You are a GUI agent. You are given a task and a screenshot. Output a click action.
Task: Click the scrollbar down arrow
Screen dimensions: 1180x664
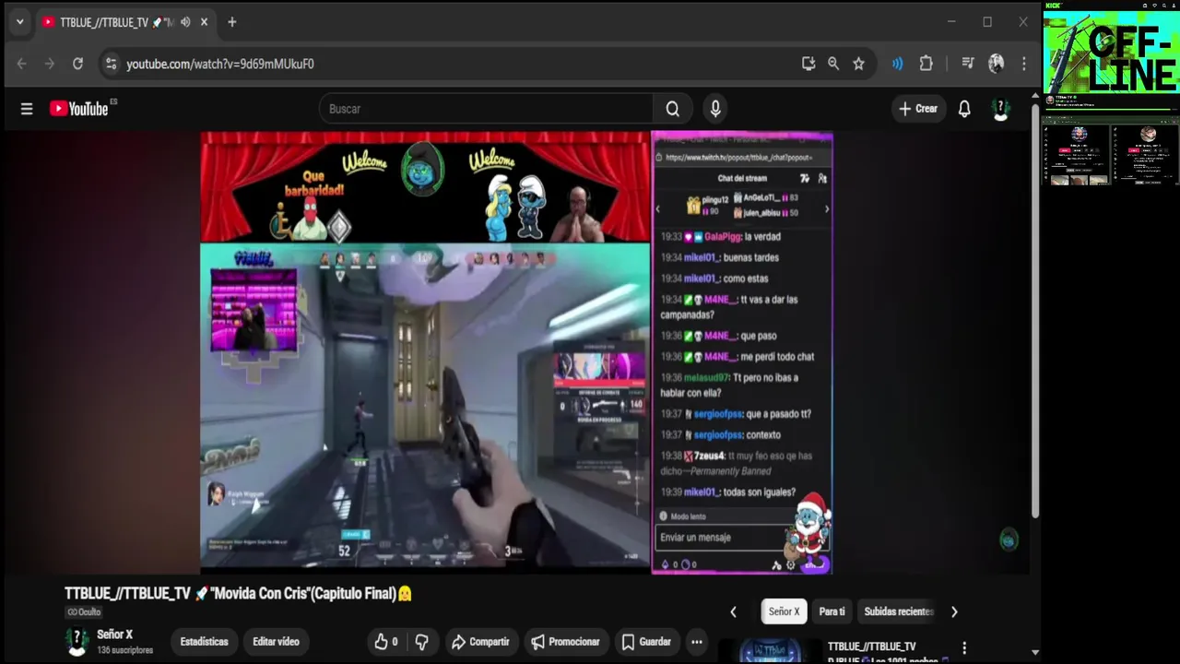(1034, 652)
